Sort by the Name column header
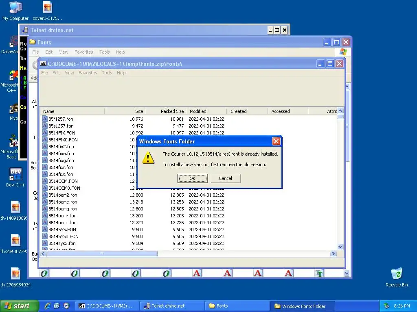417x312 pixels. coord(72,111)
